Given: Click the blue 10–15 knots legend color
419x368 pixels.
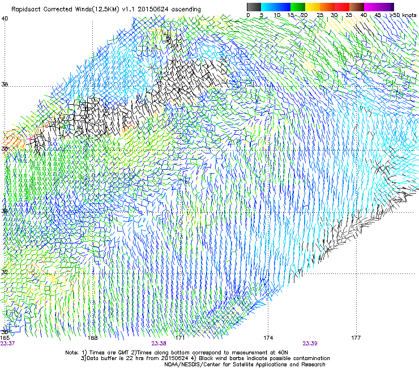Looking at the screenshot, I should 283,7.
